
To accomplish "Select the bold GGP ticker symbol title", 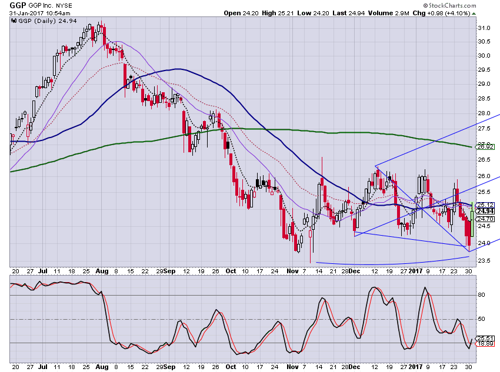I will (x=18, y=5).
